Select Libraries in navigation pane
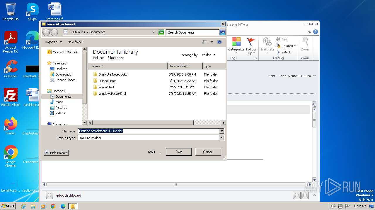Viewport: 375px width, 210px height. tap(56, 91)
